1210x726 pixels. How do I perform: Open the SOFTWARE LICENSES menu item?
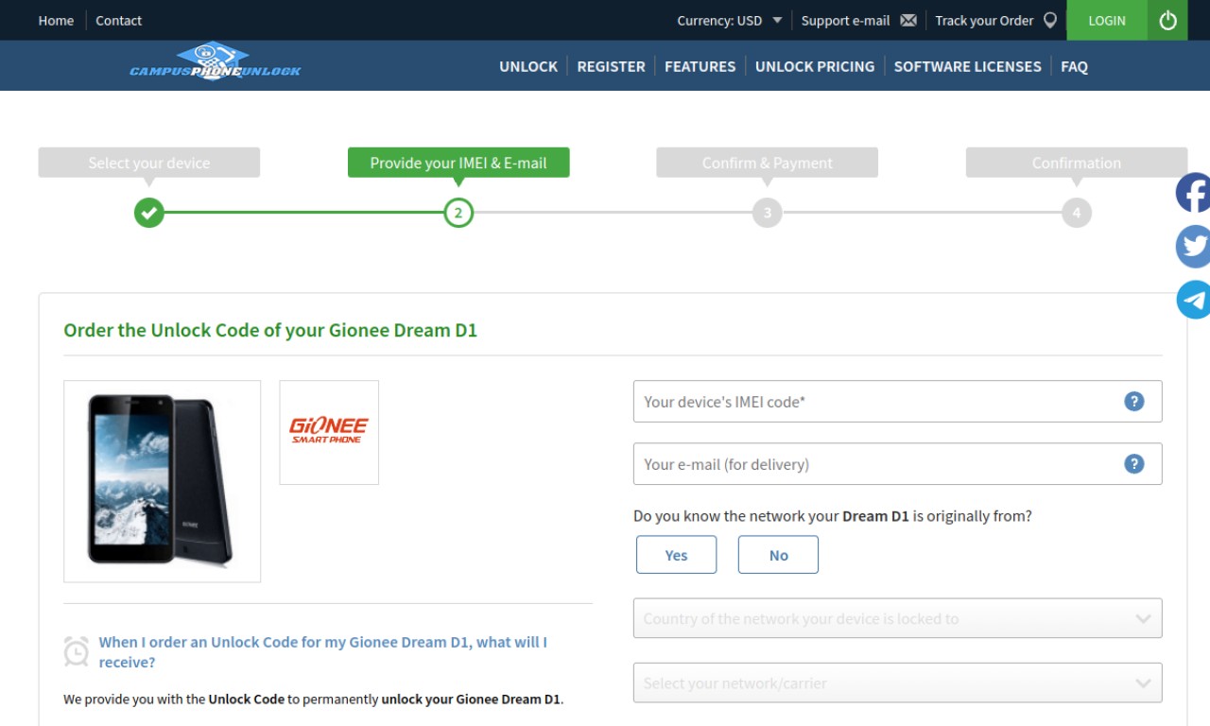click(967, 66)
